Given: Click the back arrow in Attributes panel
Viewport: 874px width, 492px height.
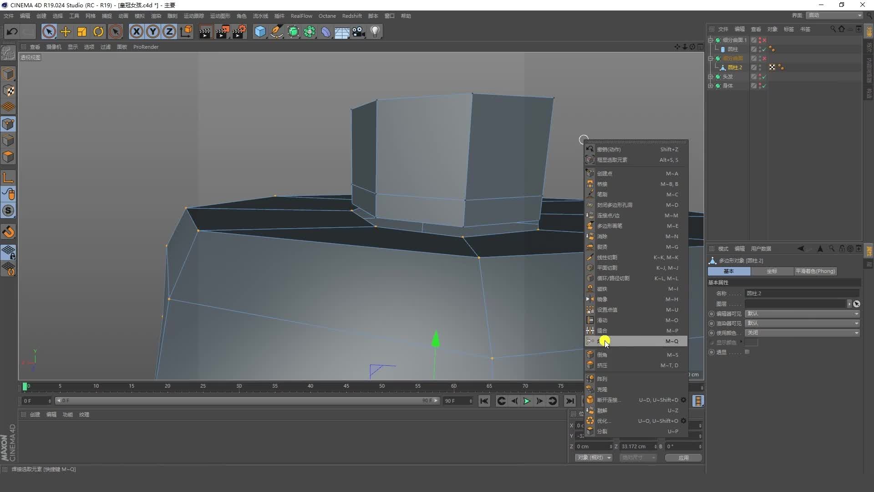Looking at the screenshot, I should click(801, 249).
